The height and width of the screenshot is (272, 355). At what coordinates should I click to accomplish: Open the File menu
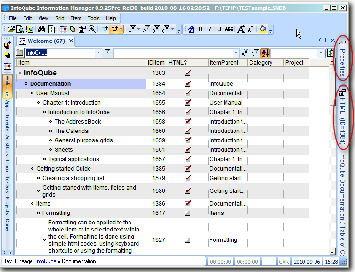[x=13, y=18]
